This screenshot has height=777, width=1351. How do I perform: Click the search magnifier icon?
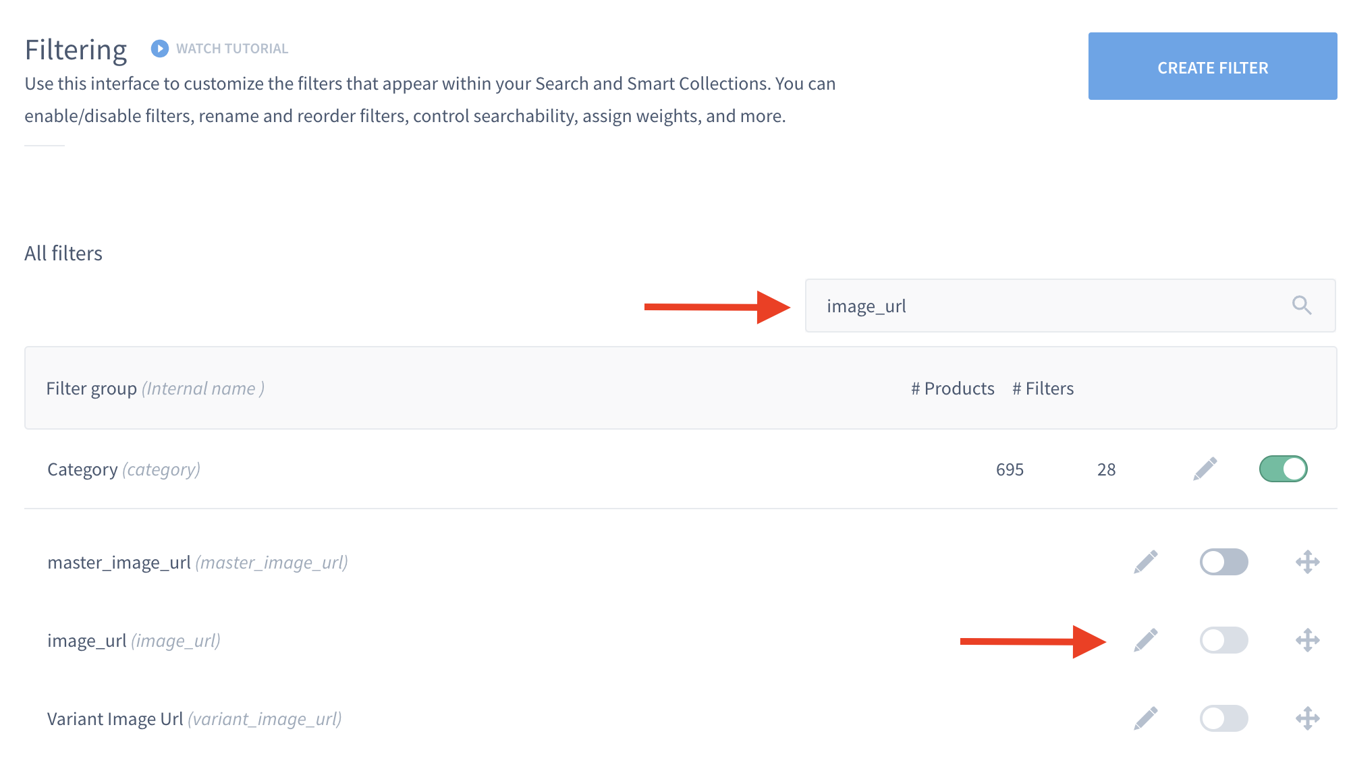[1301, 306]
